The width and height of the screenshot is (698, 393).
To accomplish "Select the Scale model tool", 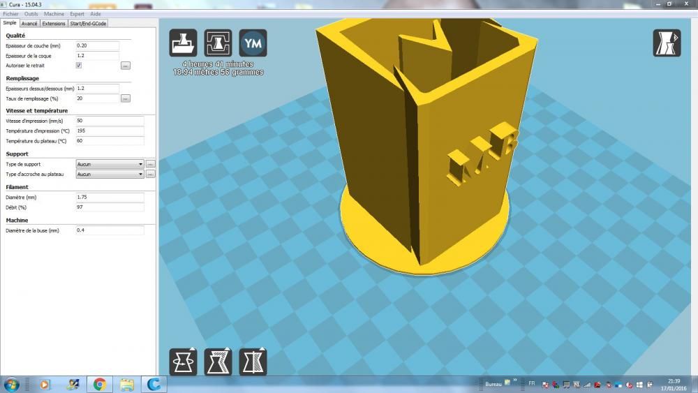I will [x=218, y=362].
